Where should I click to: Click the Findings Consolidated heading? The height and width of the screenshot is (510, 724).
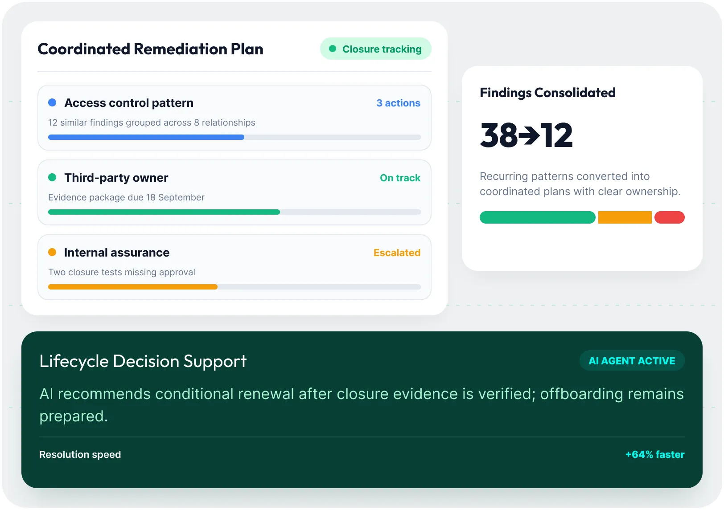547,93
